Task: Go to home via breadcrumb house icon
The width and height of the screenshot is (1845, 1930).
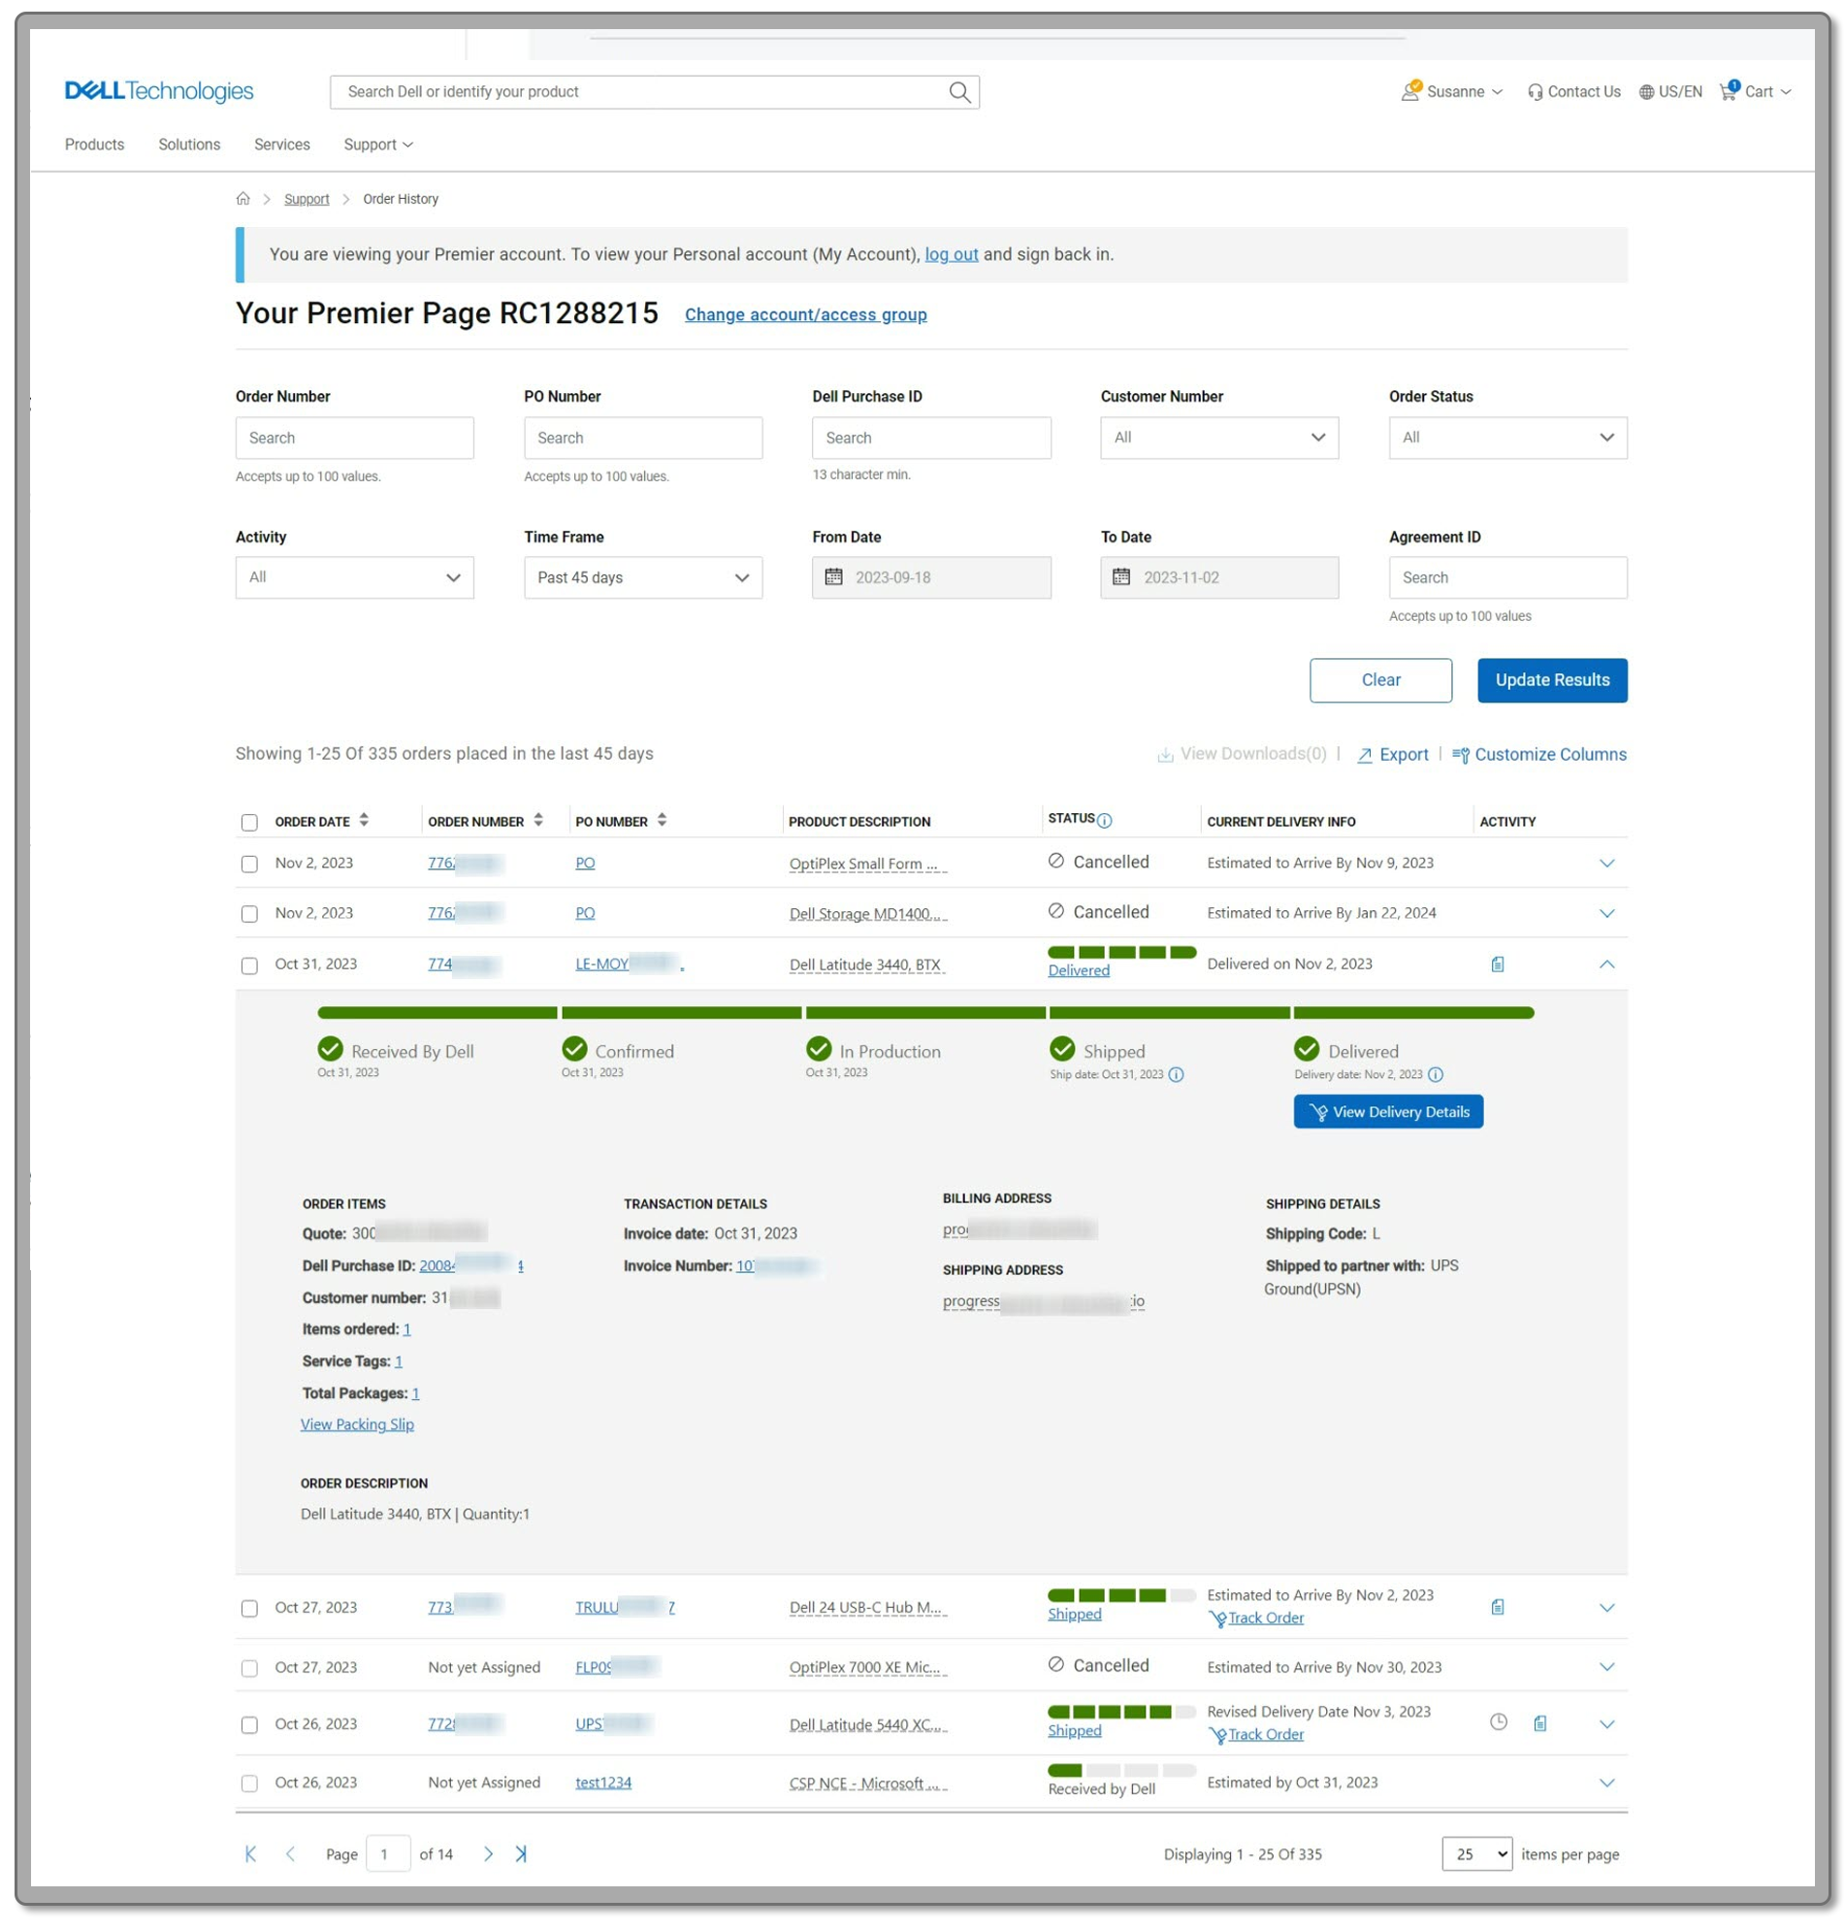Action: pos(243,199)
